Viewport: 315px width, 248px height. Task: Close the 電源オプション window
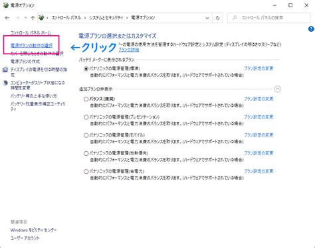point(306,5)
